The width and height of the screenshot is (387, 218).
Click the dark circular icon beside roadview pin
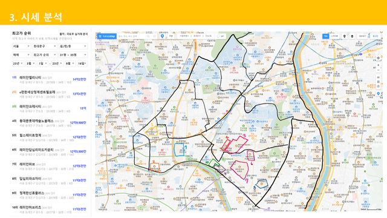point(352,36)
